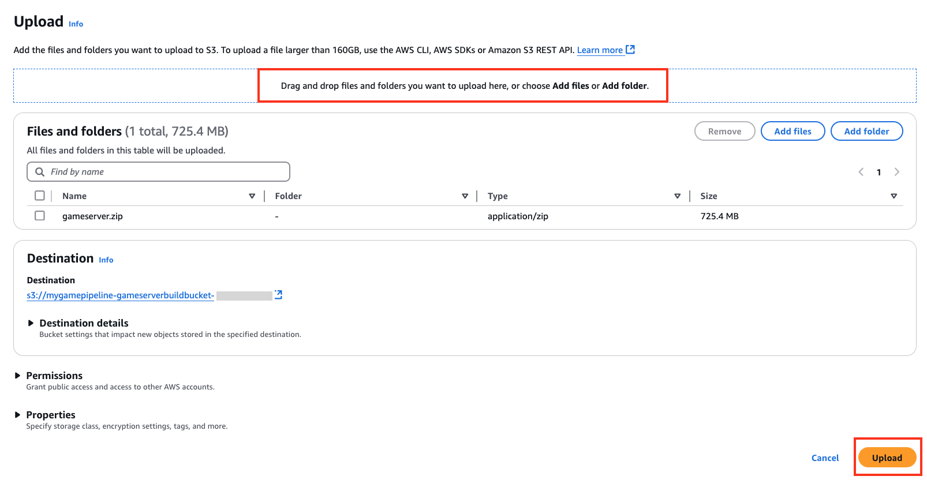Click the Add folder button
The image size is (927, 491).
pos(866,131)
